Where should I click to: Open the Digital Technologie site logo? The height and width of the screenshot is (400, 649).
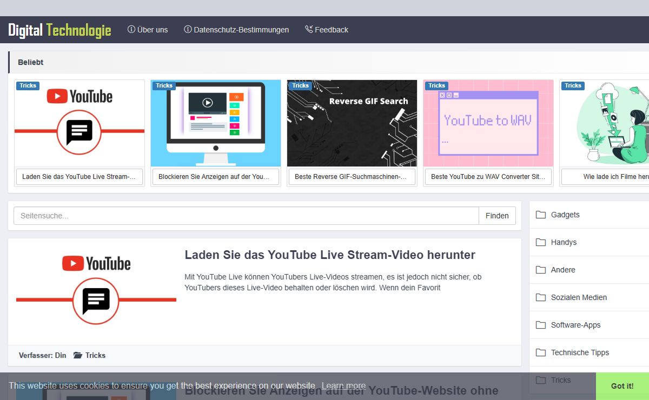pyautogui.click(x=59, y=30)
